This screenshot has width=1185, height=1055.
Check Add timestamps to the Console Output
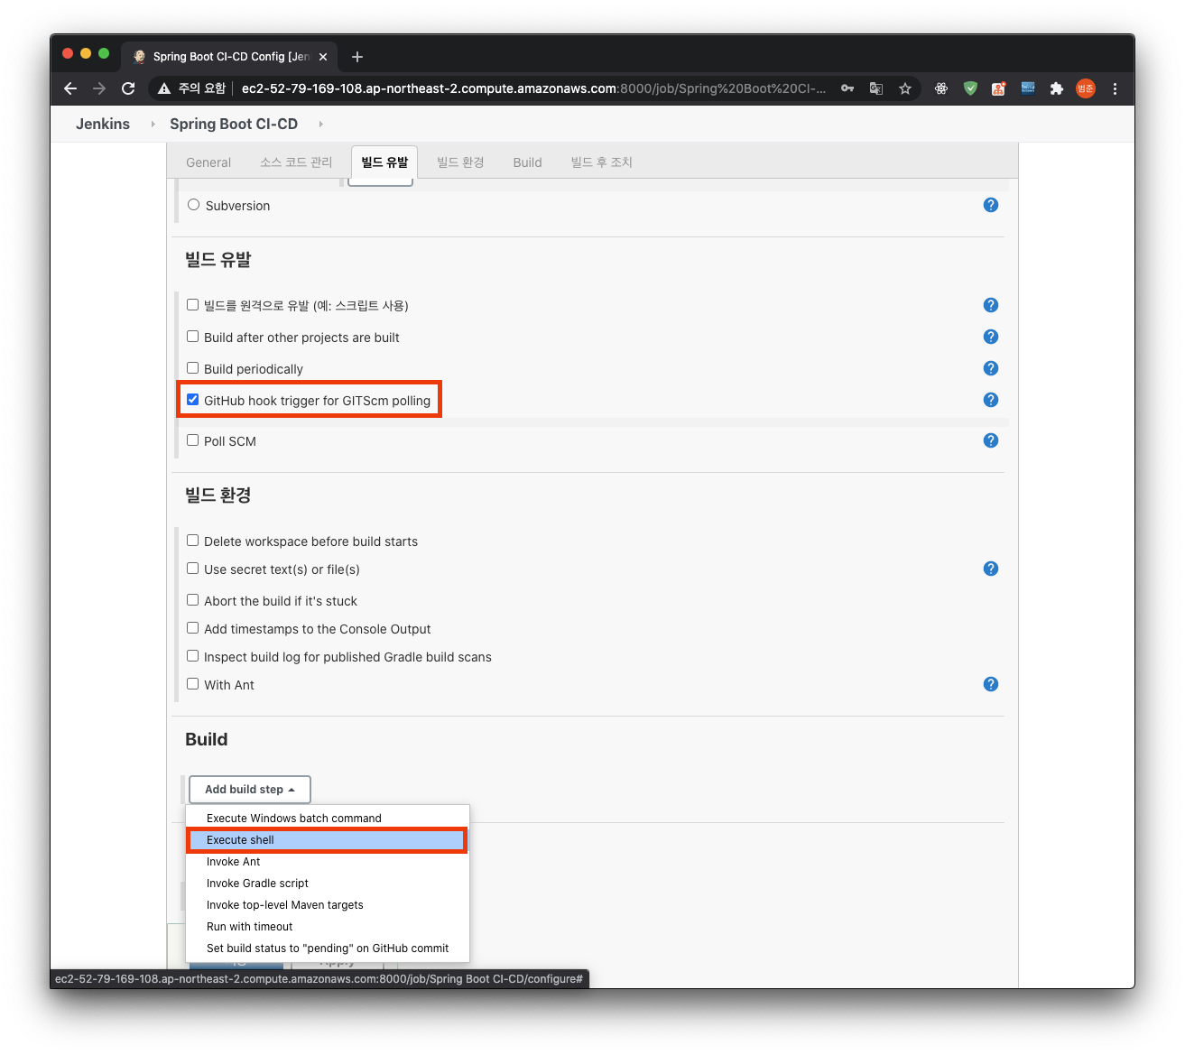click(x=192, y=628)
